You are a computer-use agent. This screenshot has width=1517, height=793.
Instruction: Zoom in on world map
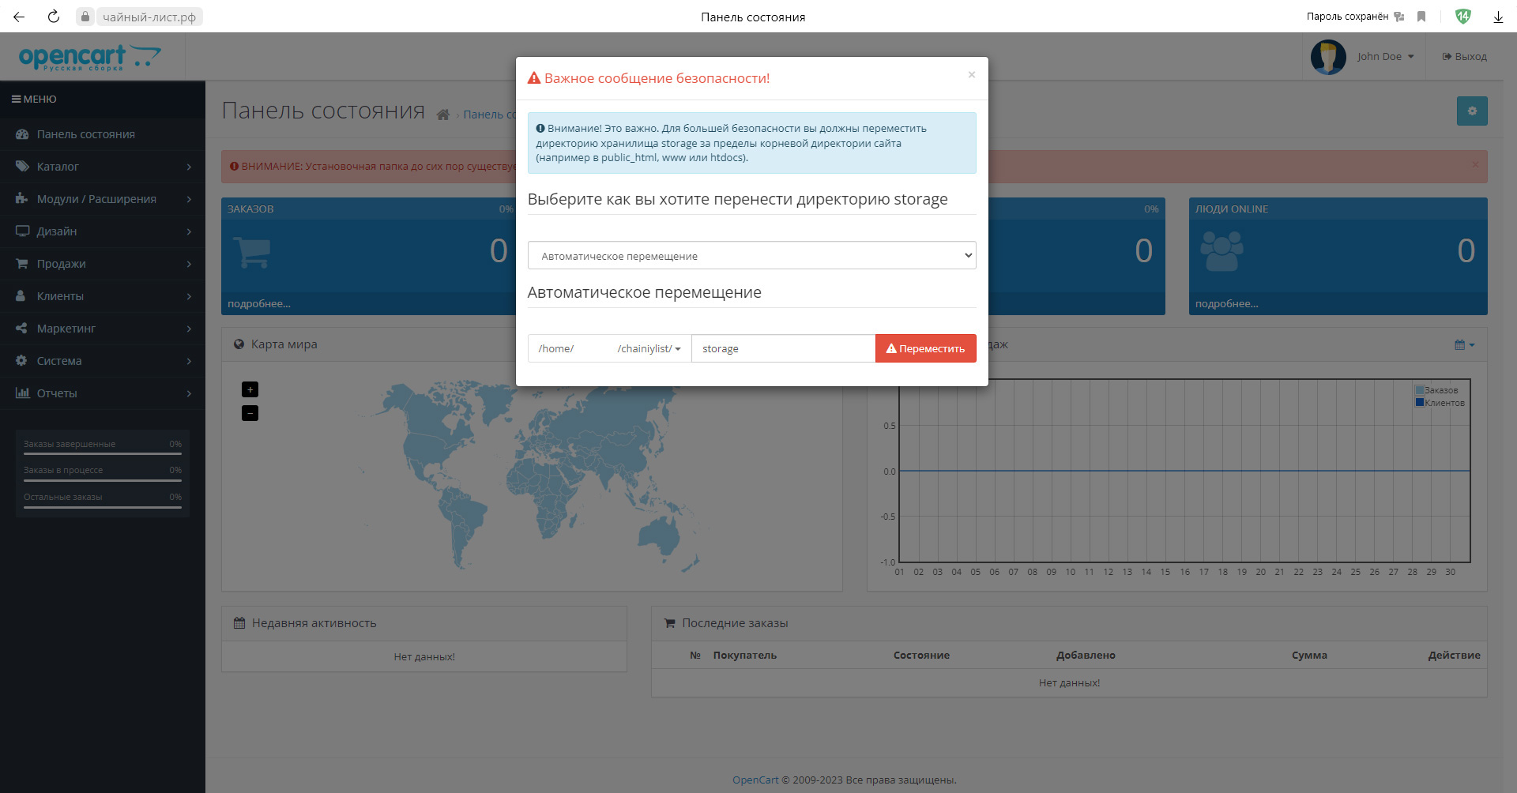pos(250,389)
